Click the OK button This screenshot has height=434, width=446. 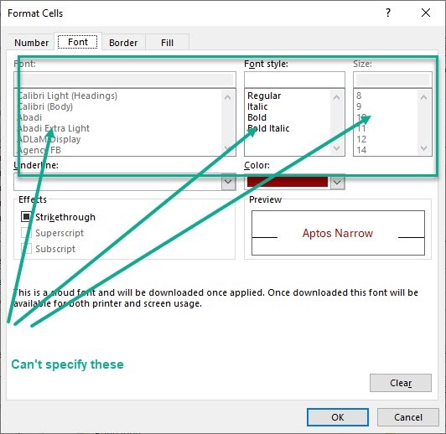coord(338,417)
